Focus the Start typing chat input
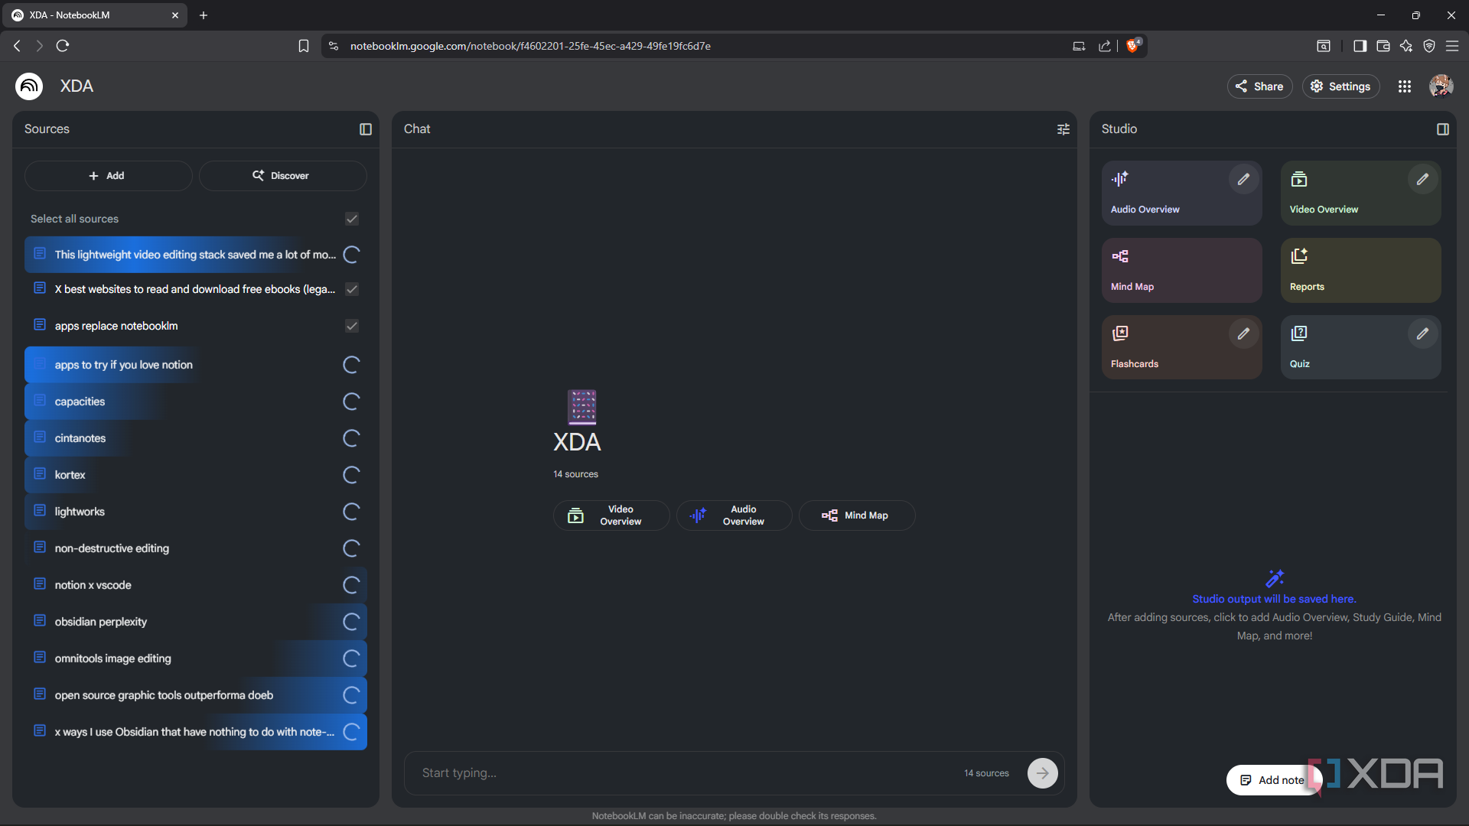 [x=689, y=773]
